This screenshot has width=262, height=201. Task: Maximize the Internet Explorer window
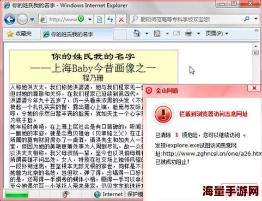coord(234,3)
